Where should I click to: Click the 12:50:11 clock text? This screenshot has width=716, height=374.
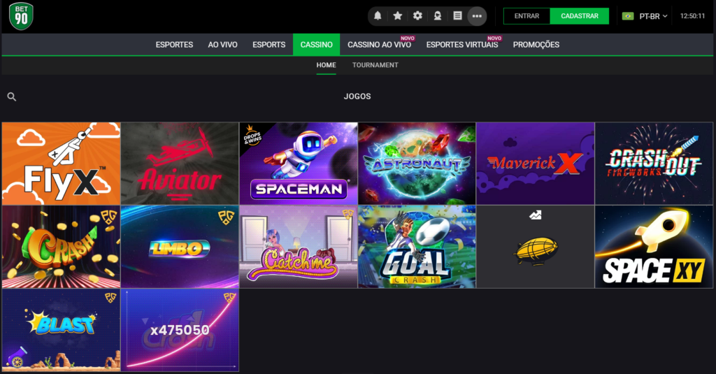click(692, 16)
